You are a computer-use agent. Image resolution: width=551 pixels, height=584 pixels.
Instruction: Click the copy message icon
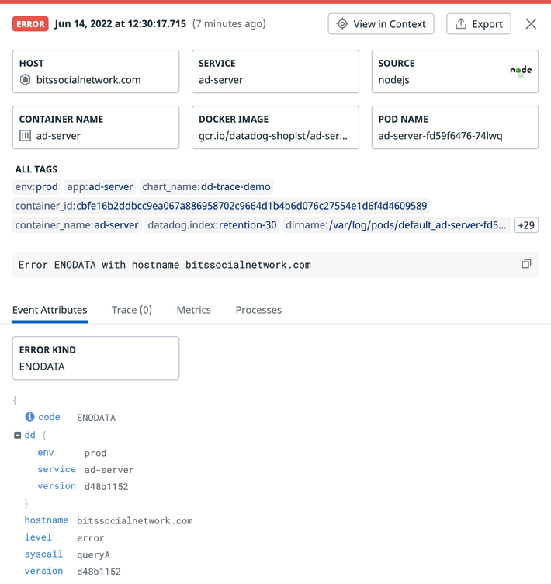[526, 264]
